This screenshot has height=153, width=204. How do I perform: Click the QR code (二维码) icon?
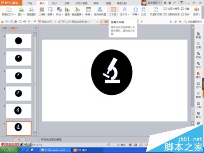(42, 11)
